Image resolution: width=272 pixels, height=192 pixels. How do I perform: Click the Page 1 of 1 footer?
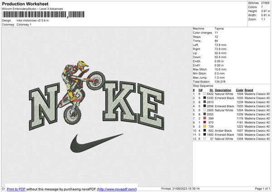262,188
